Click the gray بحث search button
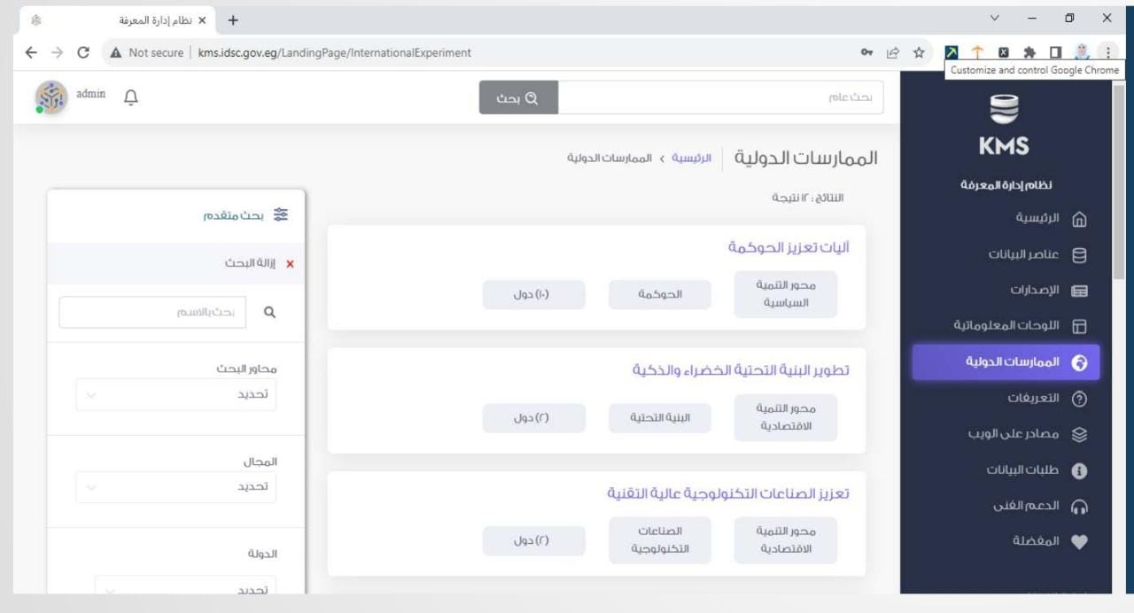 (518, 97)
